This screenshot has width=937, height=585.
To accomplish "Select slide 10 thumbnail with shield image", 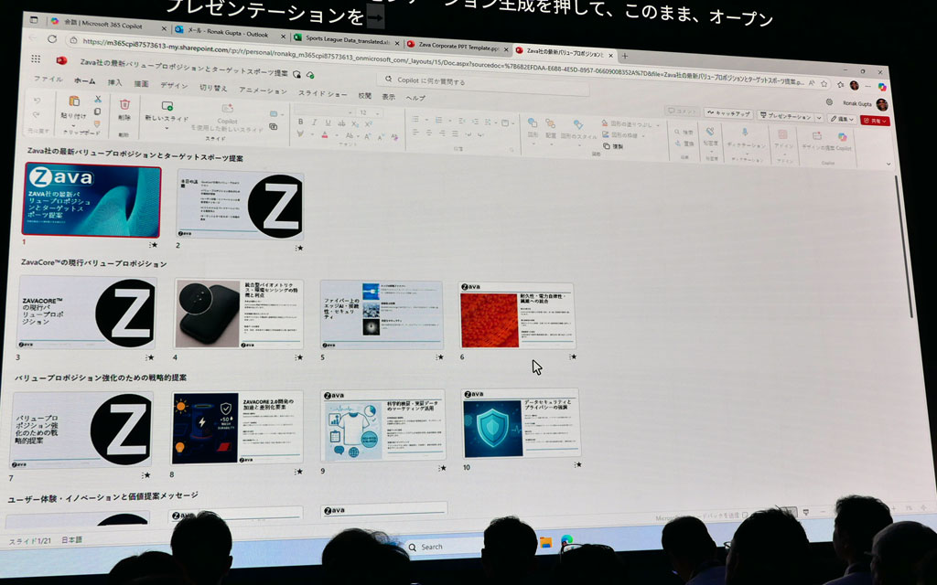I will point(521,423).
